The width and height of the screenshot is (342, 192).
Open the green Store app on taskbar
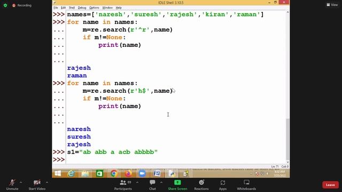click(99, 173)
